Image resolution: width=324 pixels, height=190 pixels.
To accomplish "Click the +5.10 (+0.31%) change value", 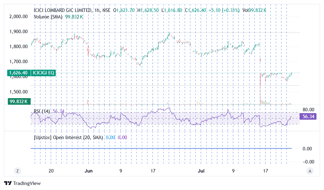I will 224,10.
